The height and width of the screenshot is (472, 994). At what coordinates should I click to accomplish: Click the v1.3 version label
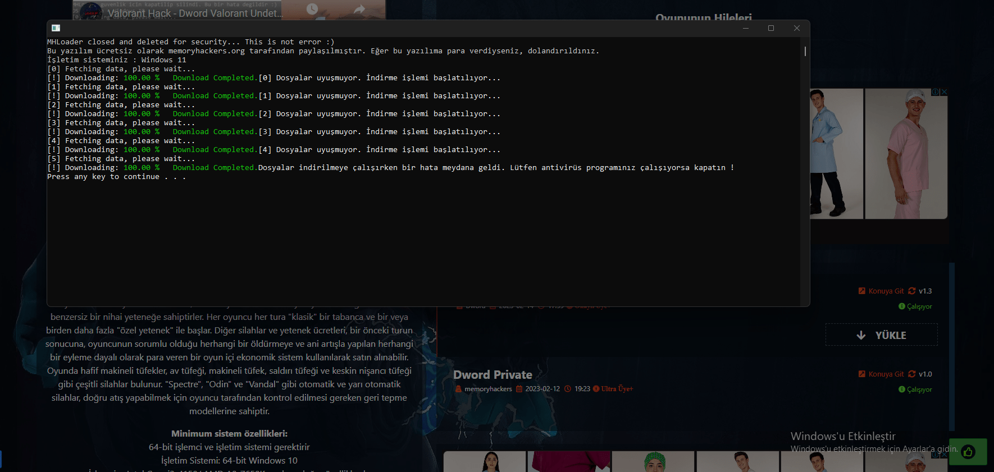(x=925, y=291)
